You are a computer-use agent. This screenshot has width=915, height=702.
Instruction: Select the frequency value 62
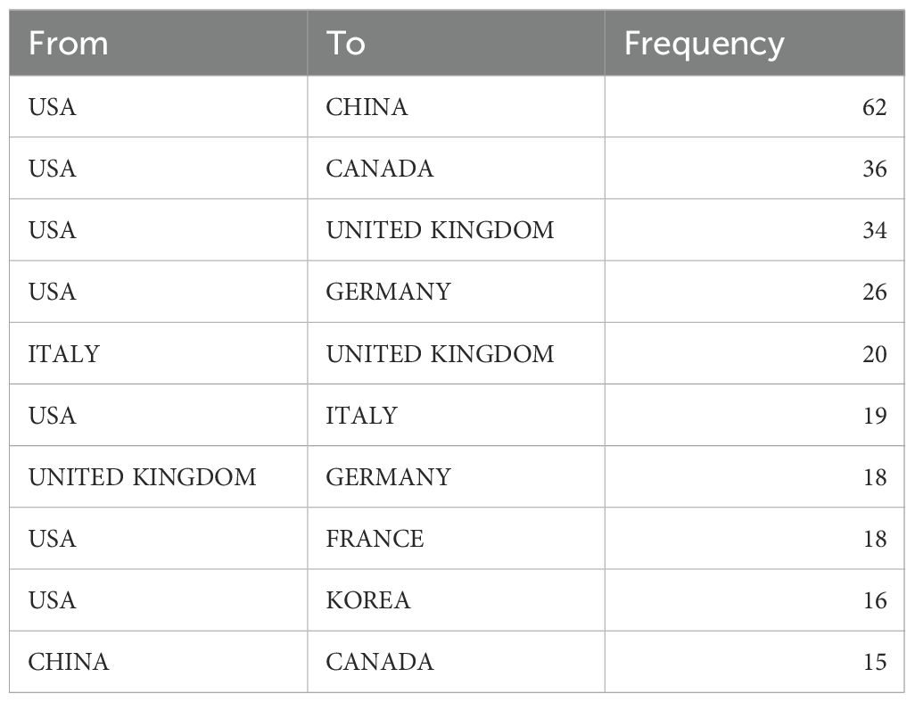tap(874, 107)
